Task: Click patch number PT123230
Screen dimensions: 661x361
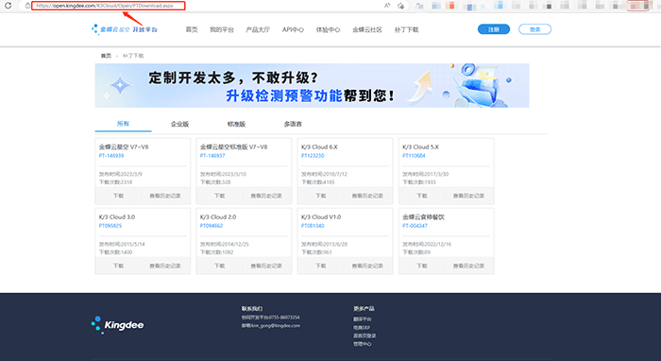Action: 313,156
